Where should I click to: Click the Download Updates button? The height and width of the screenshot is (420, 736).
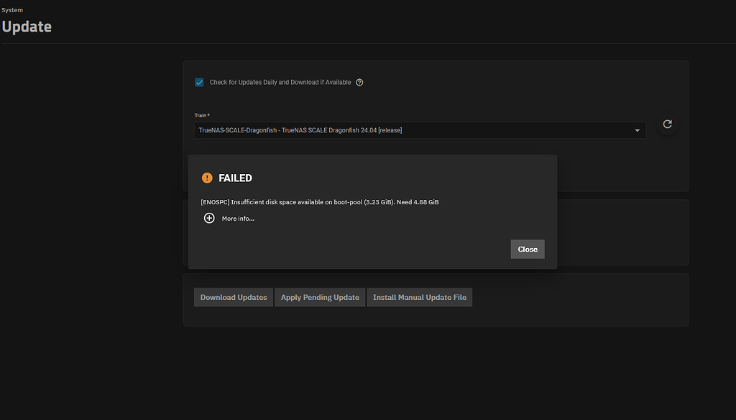[233, 297]
